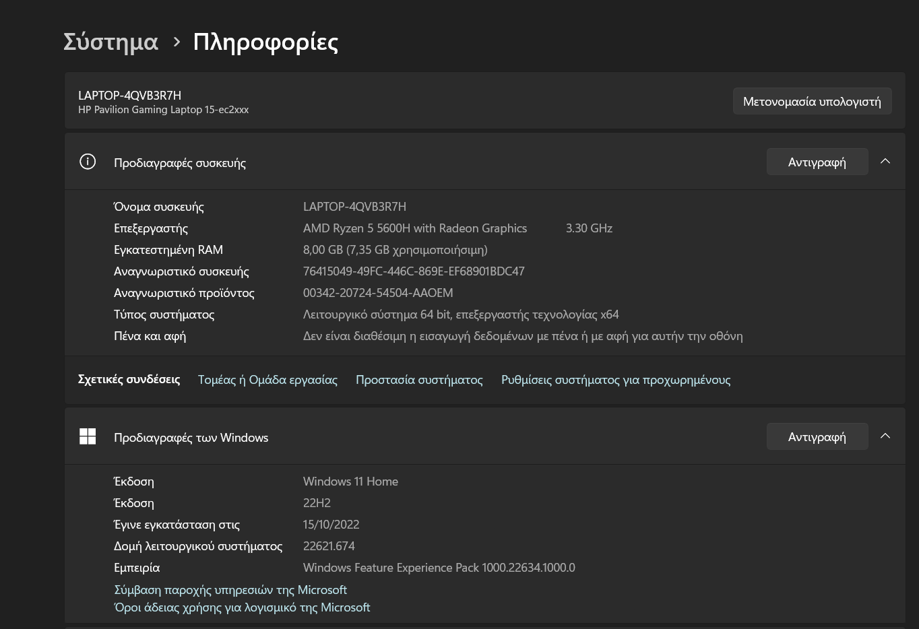Screen dimensions: 919x629
Task: Click the Πληροφορίες page title
Action: (x=265, y=42)
